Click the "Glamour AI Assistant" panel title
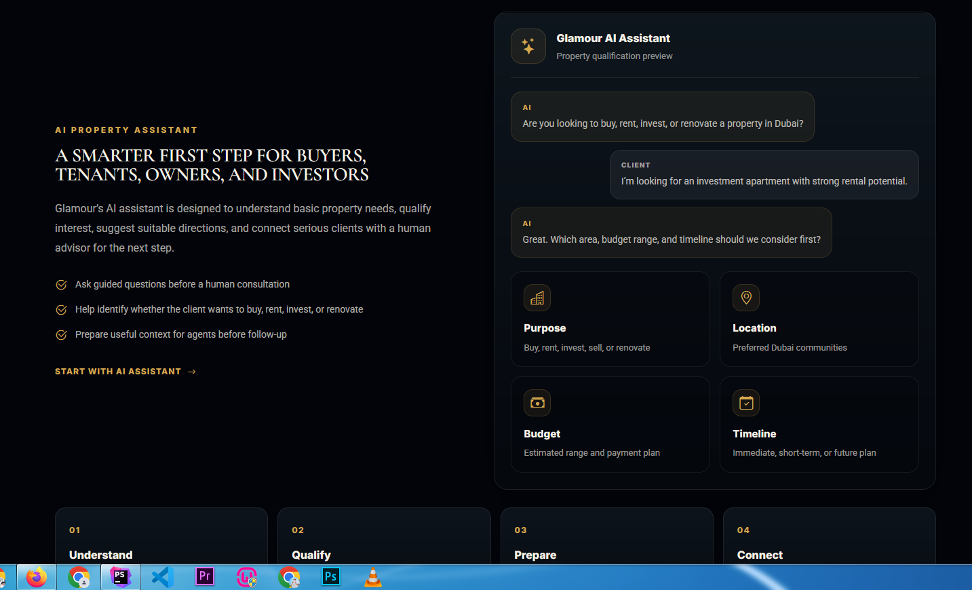Screen dimensions: 972x590 613,39
